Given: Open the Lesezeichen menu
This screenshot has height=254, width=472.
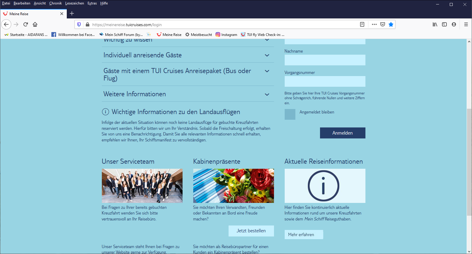Looking at the screenshot, I should pos(75,3).
